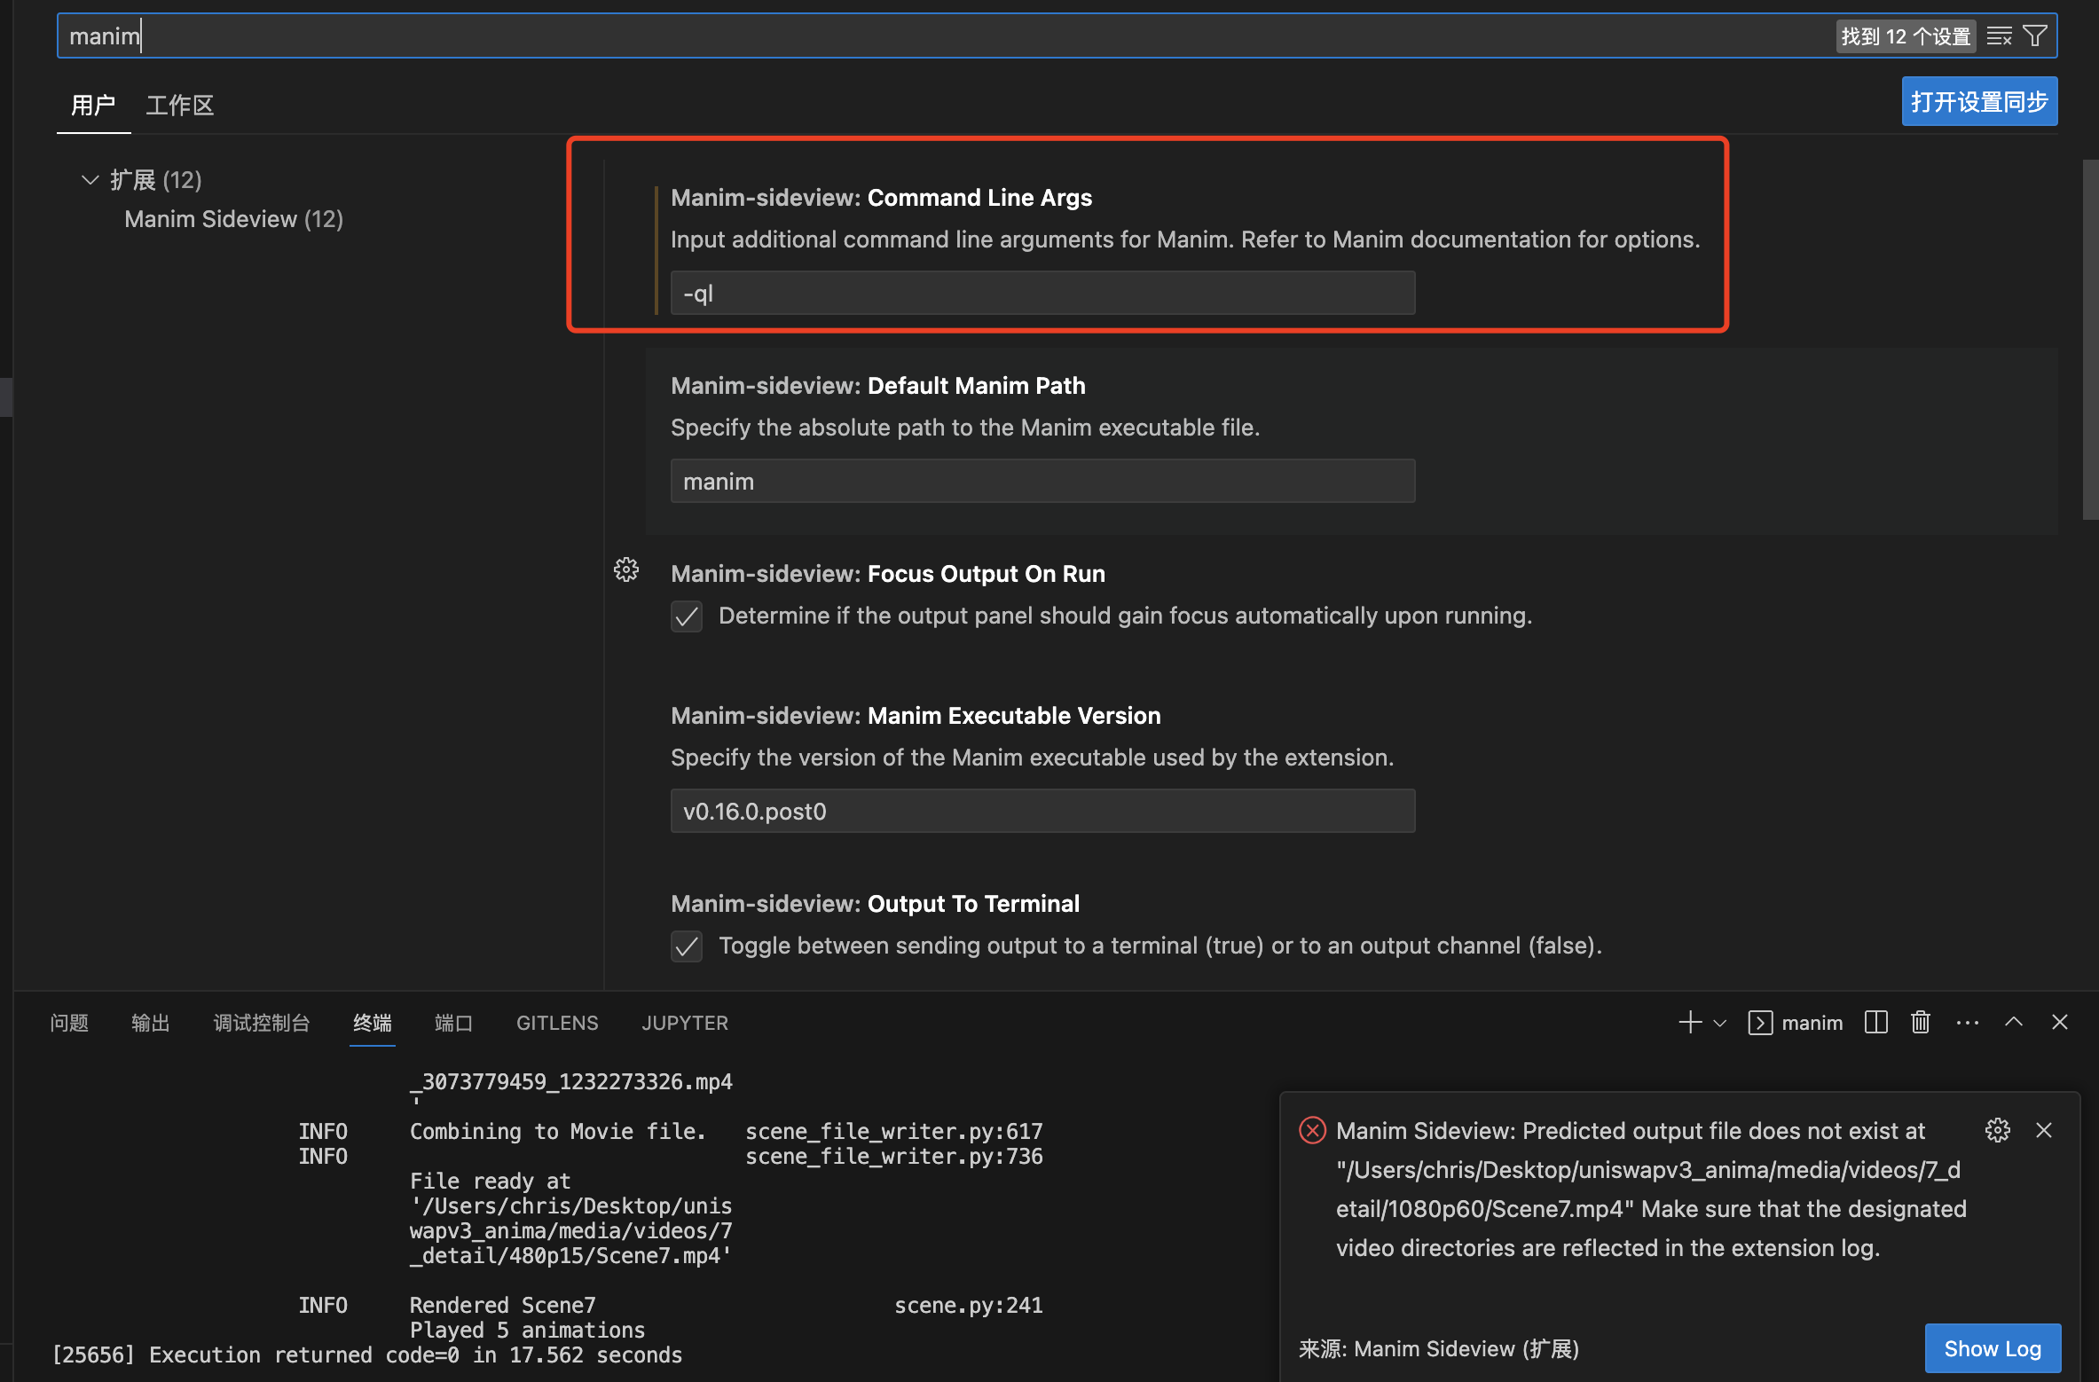
Task: Disable Focus Output On Run
Action: pyautogui.click(x=686, y=616)
